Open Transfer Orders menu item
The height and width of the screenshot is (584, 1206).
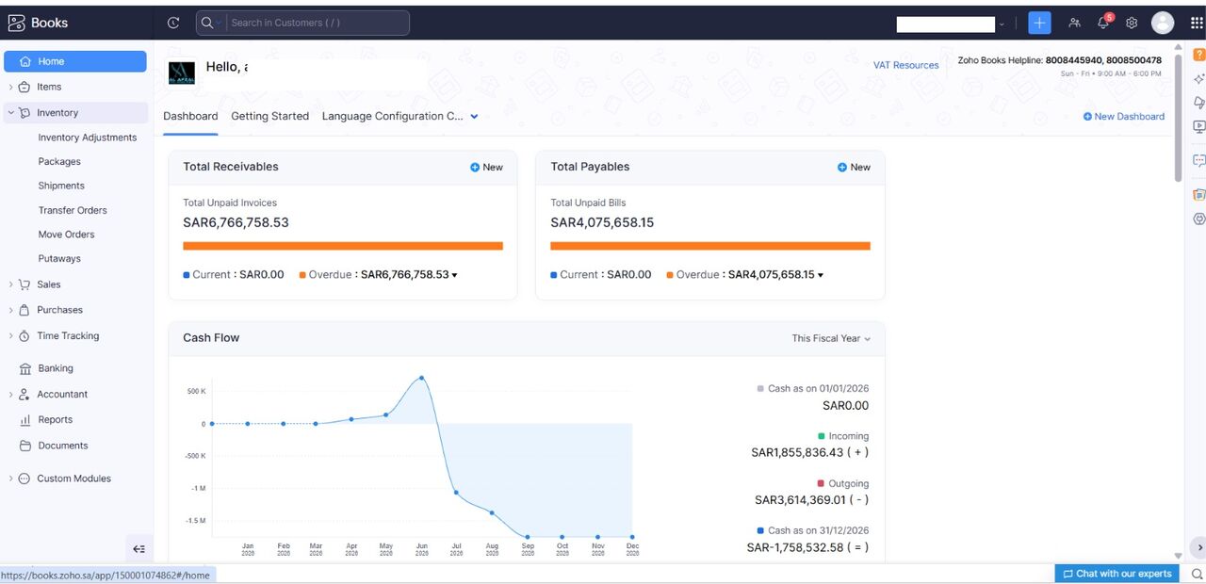[73, 210]
